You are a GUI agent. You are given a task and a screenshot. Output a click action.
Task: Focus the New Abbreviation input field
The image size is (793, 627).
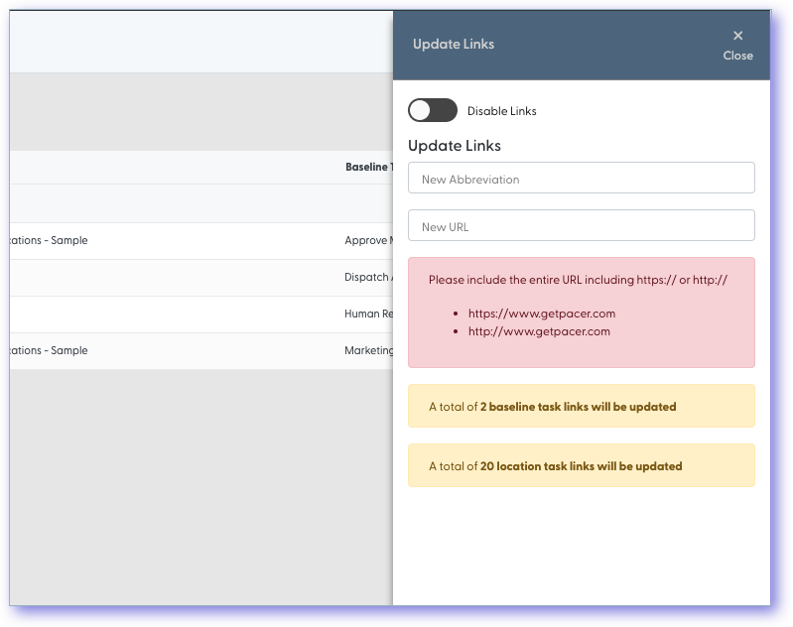[581, 178]
